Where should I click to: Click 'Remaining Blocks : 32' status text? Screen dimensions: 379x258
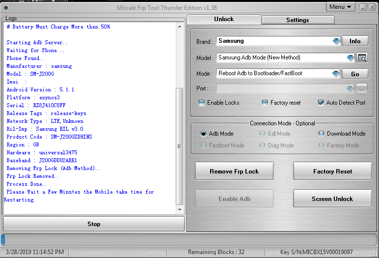coord(216,252)
